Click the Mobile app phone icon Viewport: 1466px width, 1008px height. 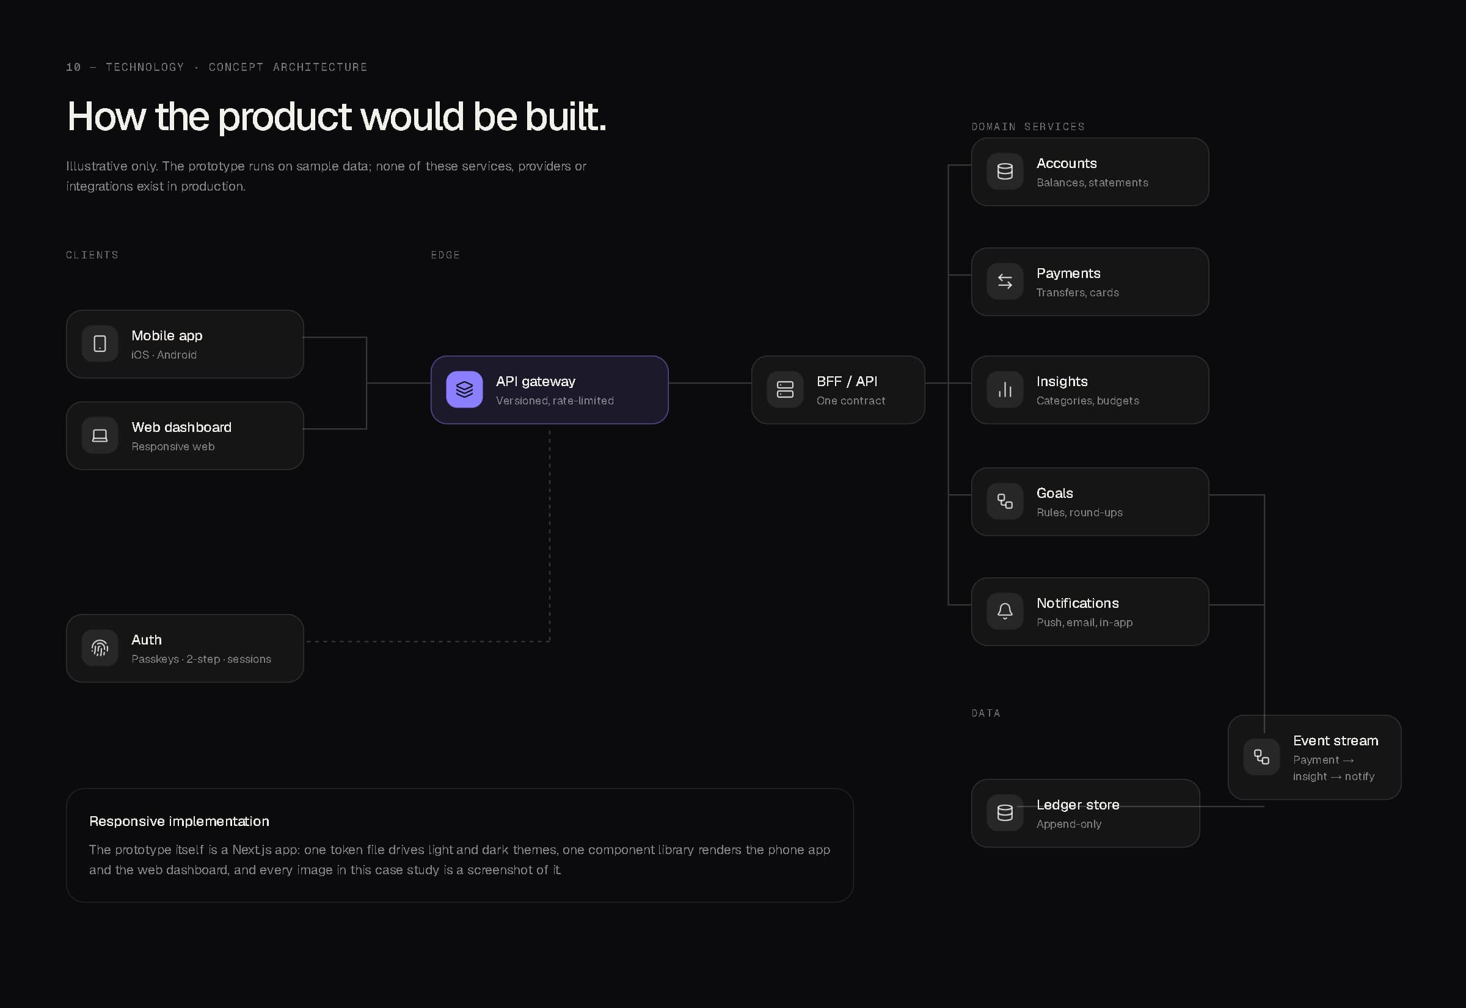[100, 343]
